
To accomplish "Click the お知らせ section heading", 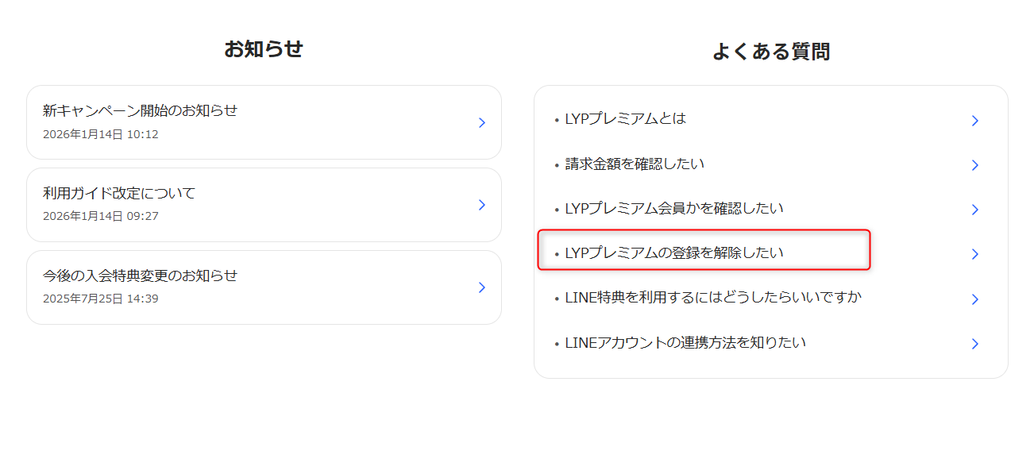I will (x=264, y=49).
